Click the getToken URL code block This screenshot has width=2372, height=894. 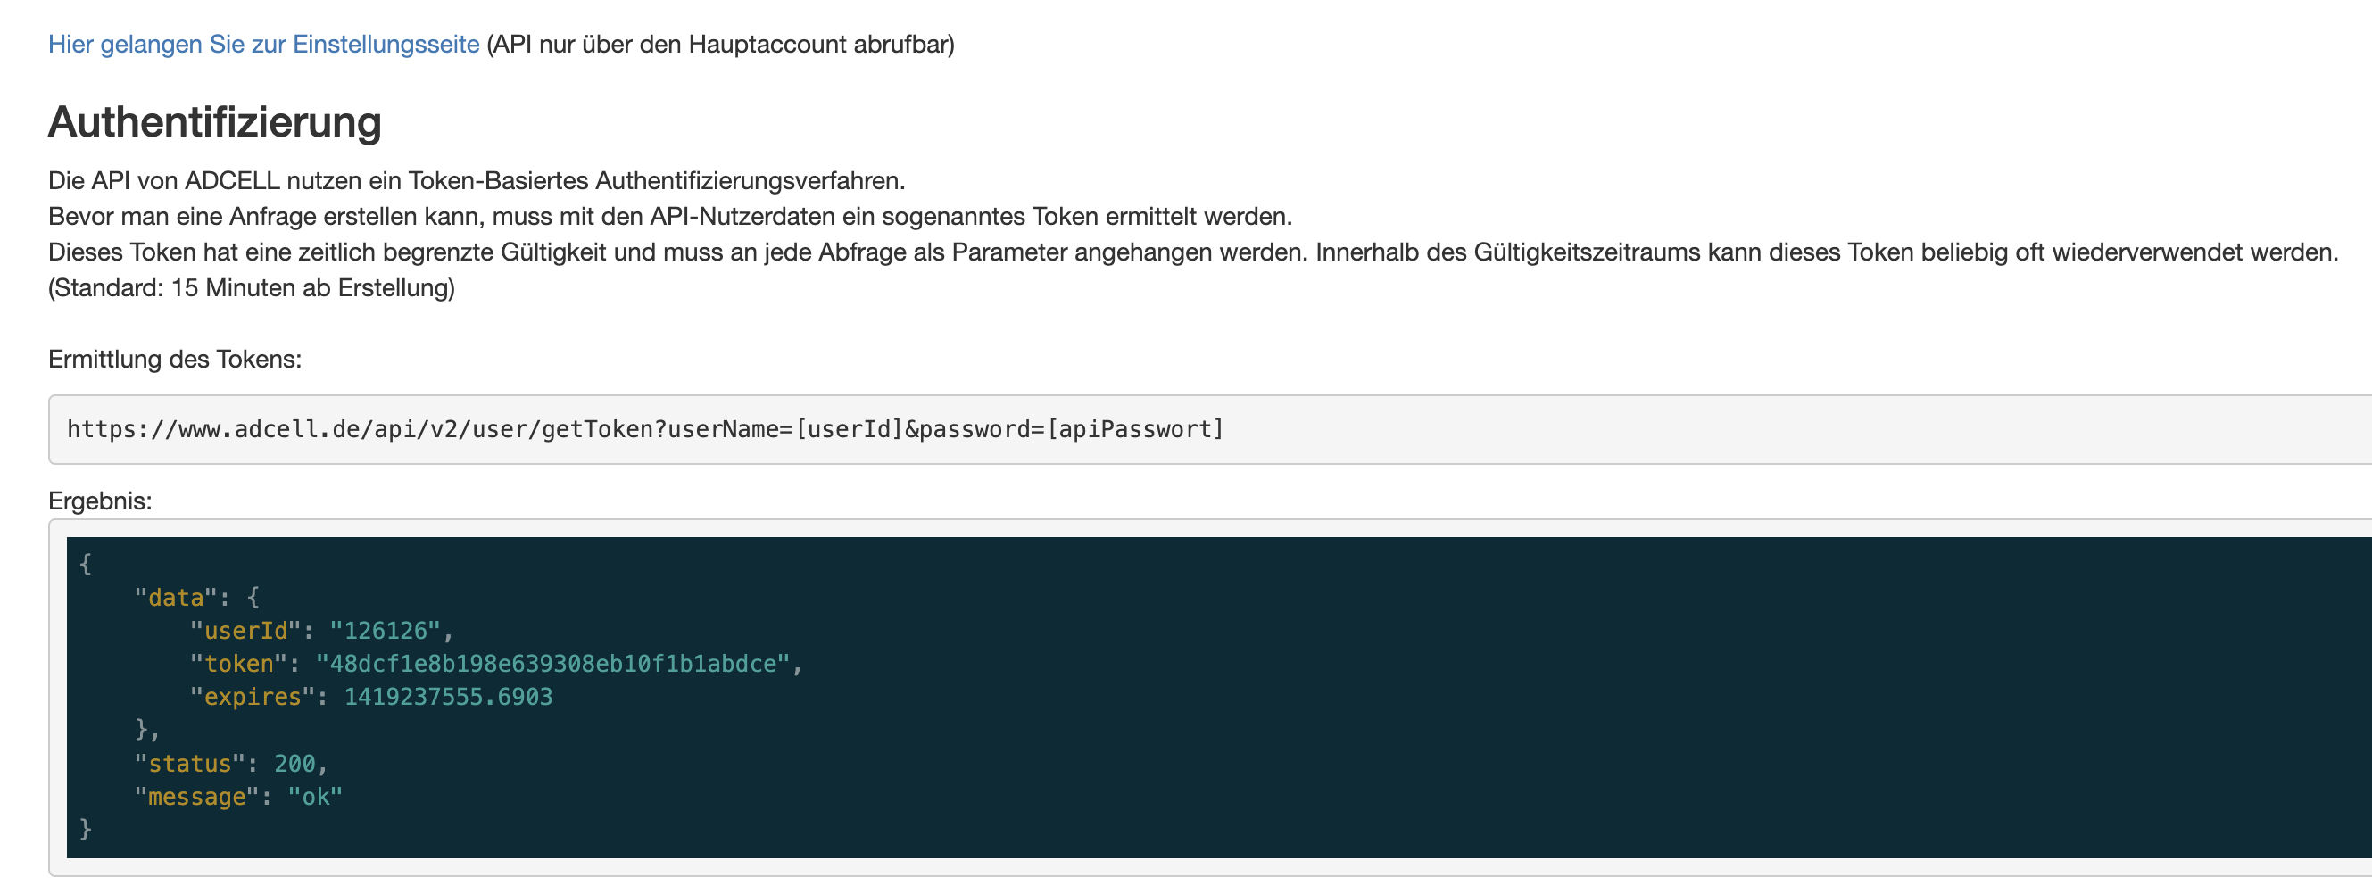click(1210, 429)
